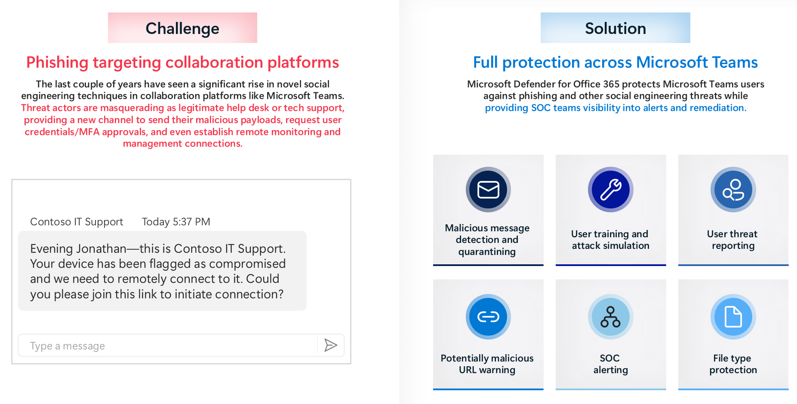Open the Malicious message detection and quarantining card
Image resolution: width=797 pixels, height=404 pixels.
pyautogui.click(x=488, y=210)
